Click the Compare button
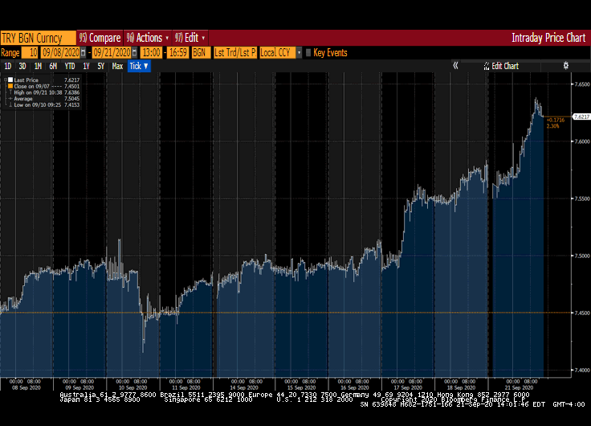Image resolution: width=591 pixels, height=426 pixels. tap(104, 38)
